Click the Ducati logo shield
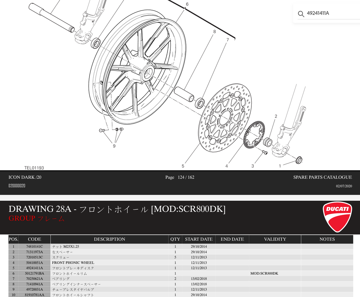Viewport: 360px width, 297px height. coord(337,217)
